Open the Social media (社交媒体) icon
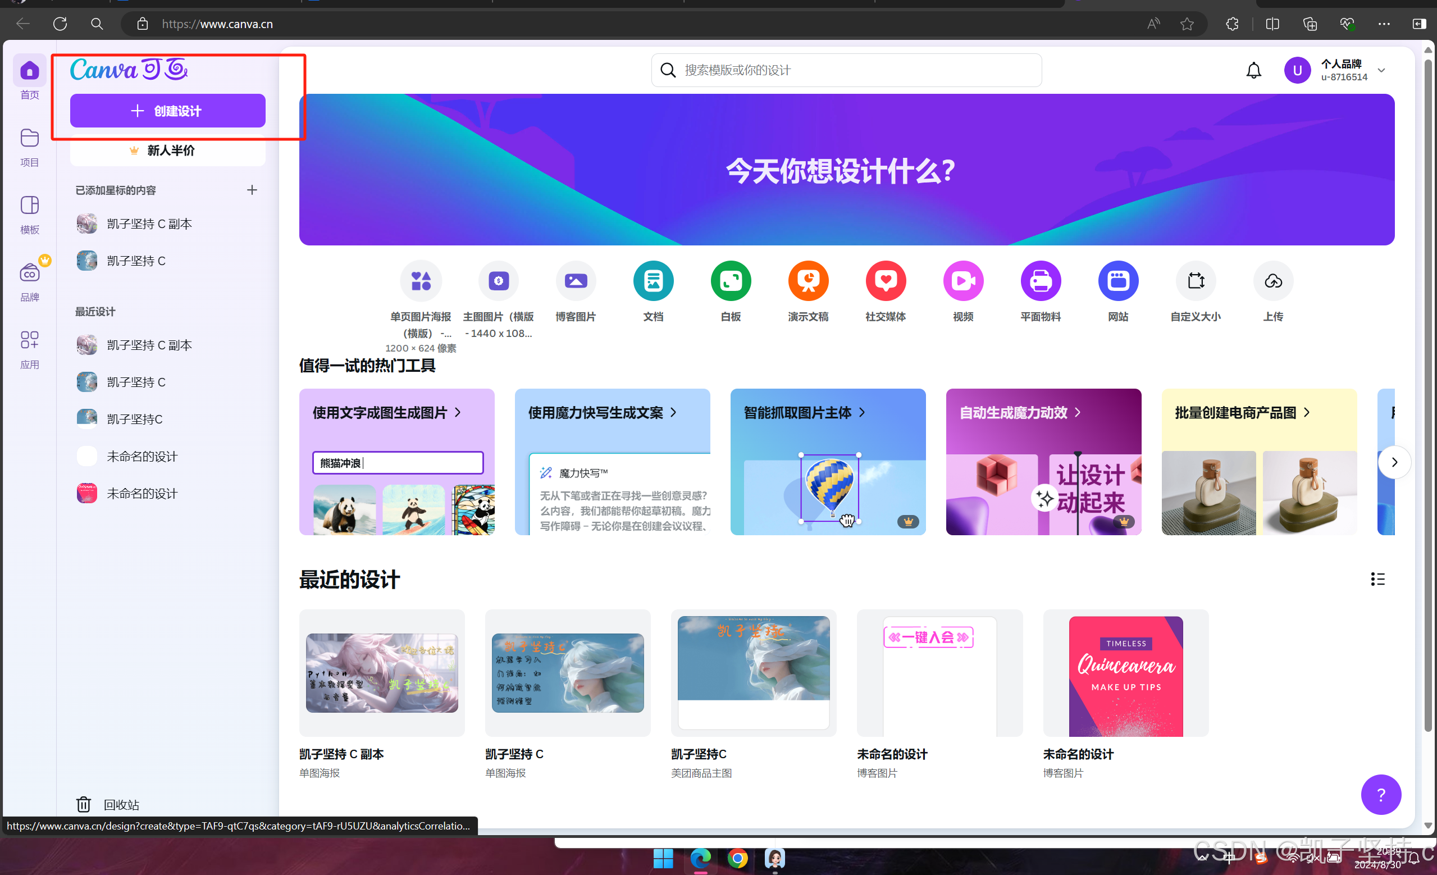This screenshot has height=875, width=1437. coord(886,281)
